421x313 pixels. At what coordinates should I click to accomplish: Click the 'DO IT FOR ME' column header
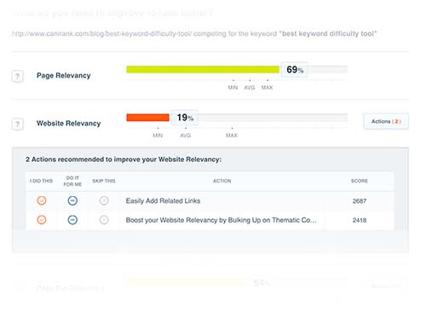click(x=72, y=181)
